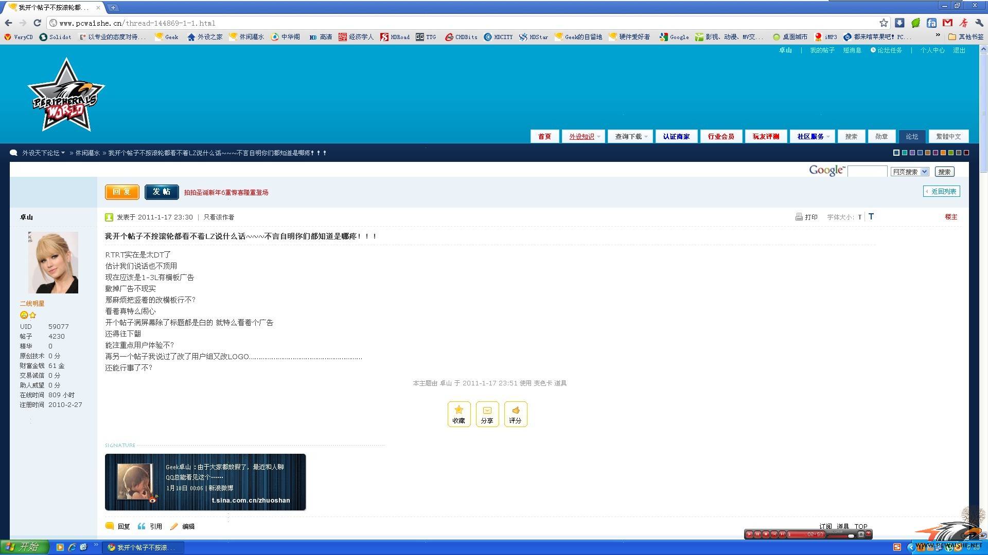The height and width of the screenshot is (555, 988).
Task: Click the 分享 share icon
Action: tap(487, 410)
